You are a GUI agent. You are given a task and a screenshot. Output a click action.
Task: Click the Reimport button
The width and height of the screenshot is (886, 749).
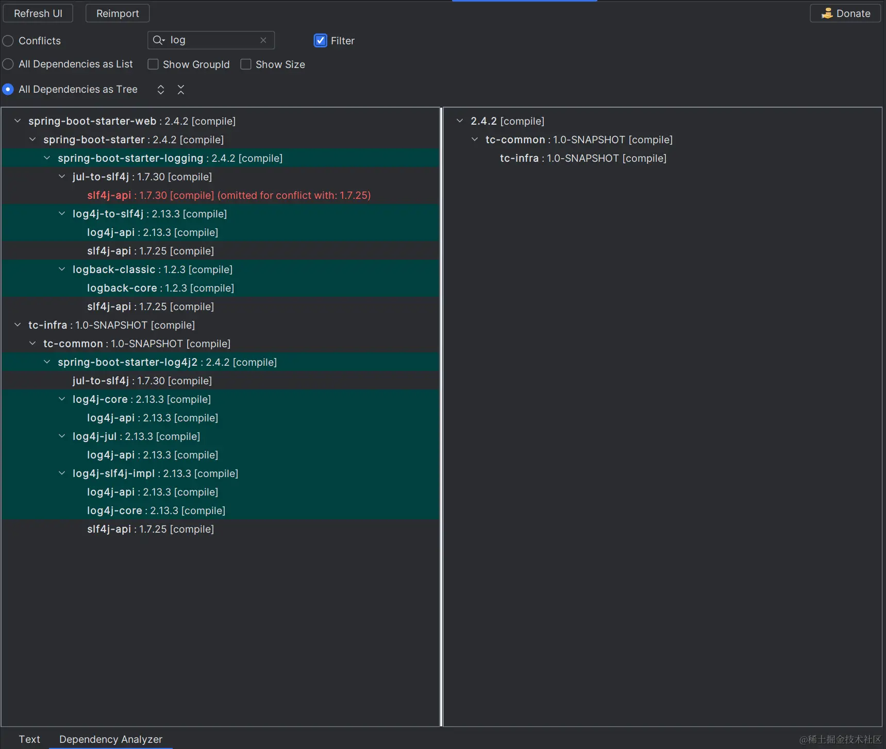118,13
